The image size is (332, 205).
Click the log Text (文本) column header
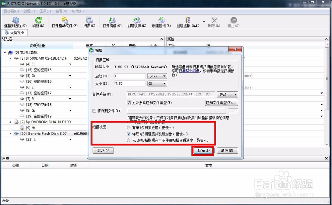209,165
